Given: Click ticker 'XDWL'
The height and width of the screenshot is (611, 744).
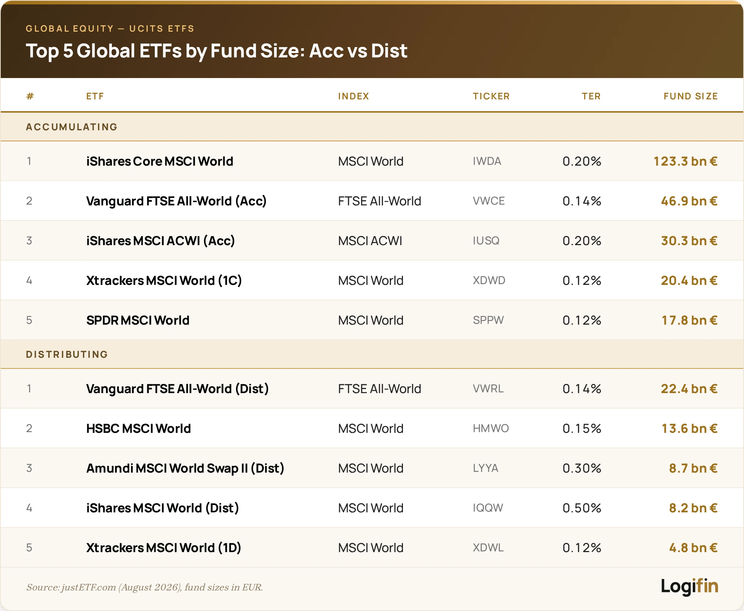Looking at the screenshot, I should (x=488, y=548).
